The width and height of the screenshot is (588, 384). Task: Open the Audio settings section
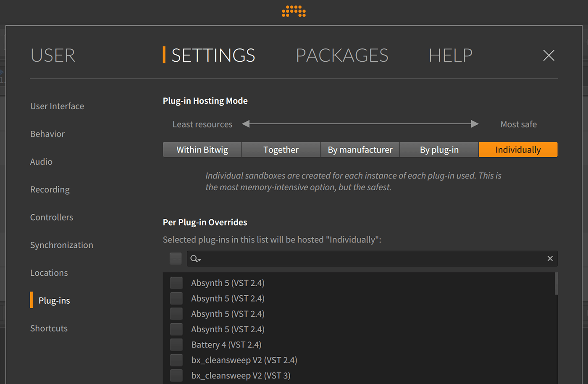(41, 161)
